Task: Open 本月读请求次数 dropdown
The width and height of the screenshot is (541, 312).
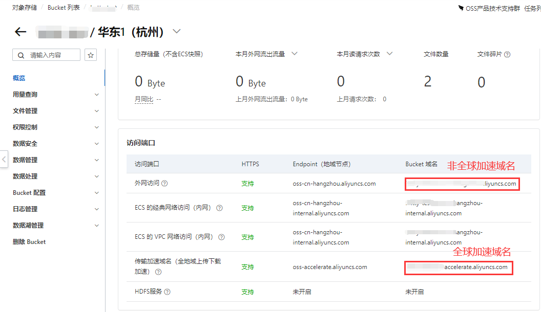Action: (389, 54)
